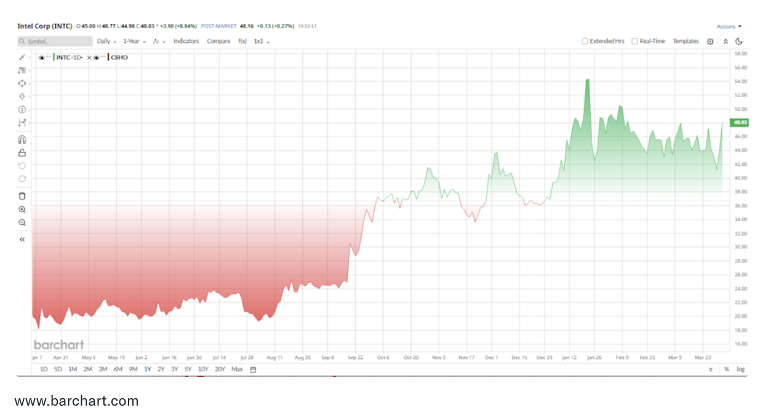Expand the line tool submenu arrow
Viewport: 768px width, 413px height.
point(29,57)
